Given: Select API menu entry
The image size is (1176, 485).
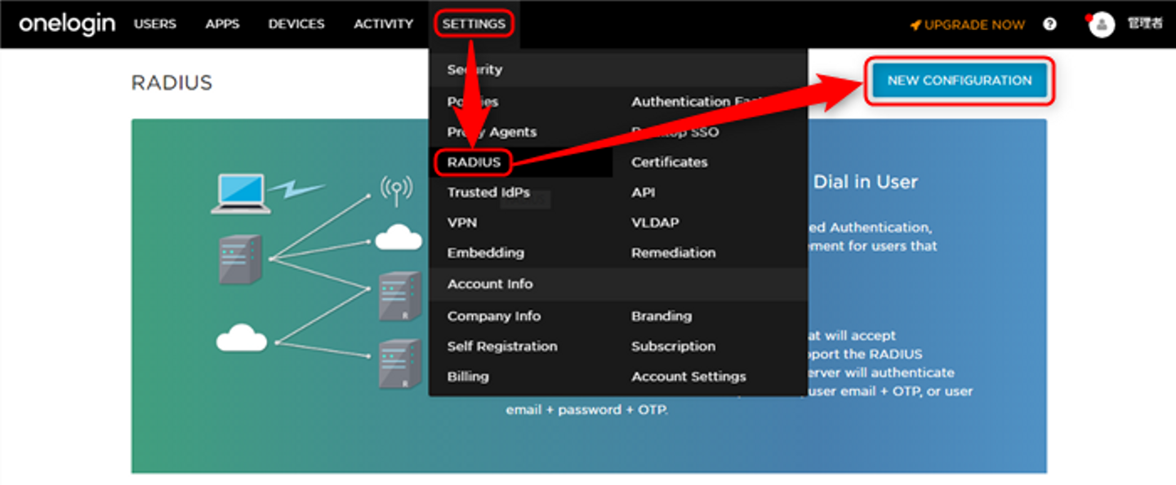Looking at the screenshot, I should (644, 192).
